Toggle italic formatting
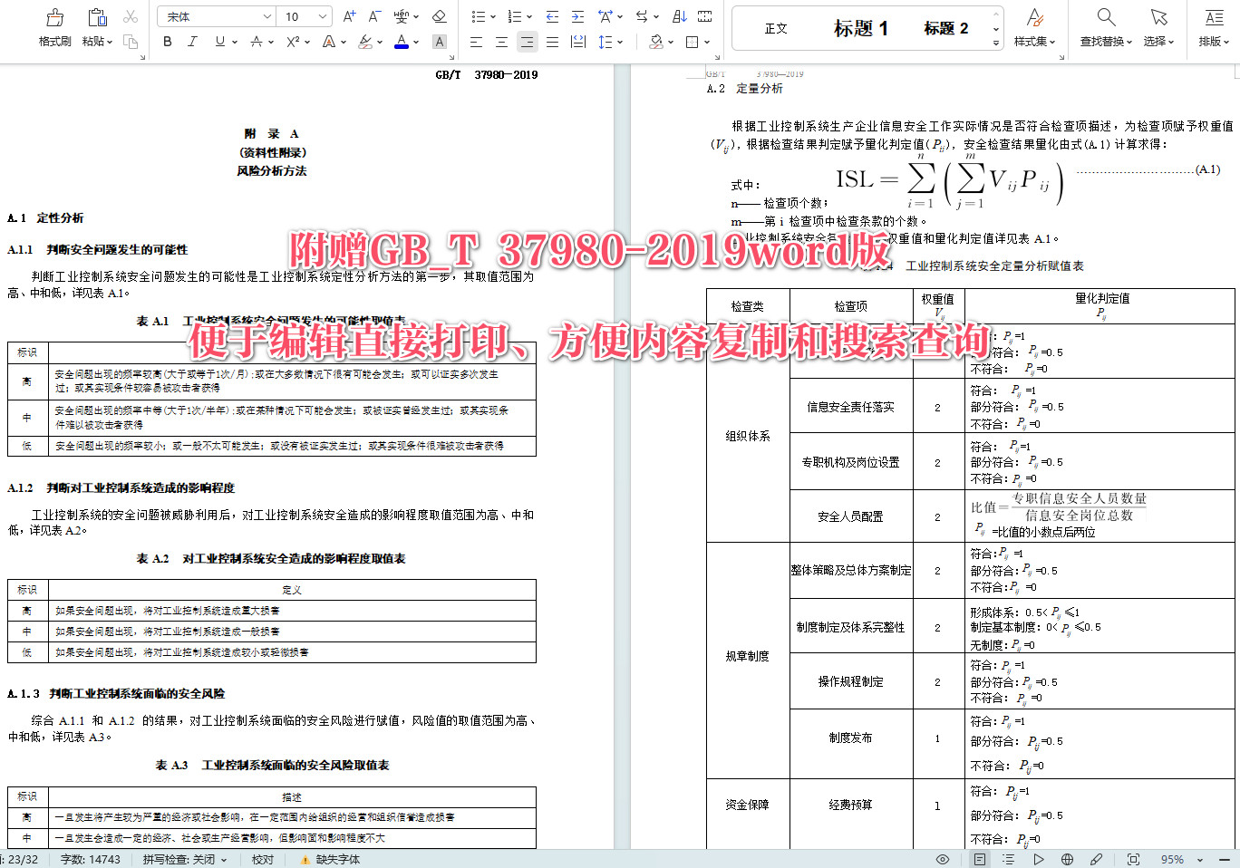 (191, 42)
